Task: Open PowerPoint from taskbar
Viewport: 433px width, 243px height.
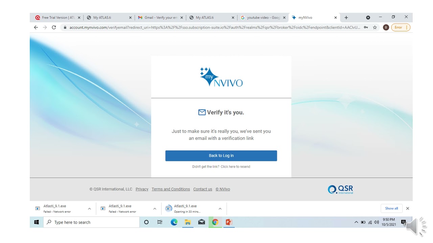Action: click(x=229, y=222)
